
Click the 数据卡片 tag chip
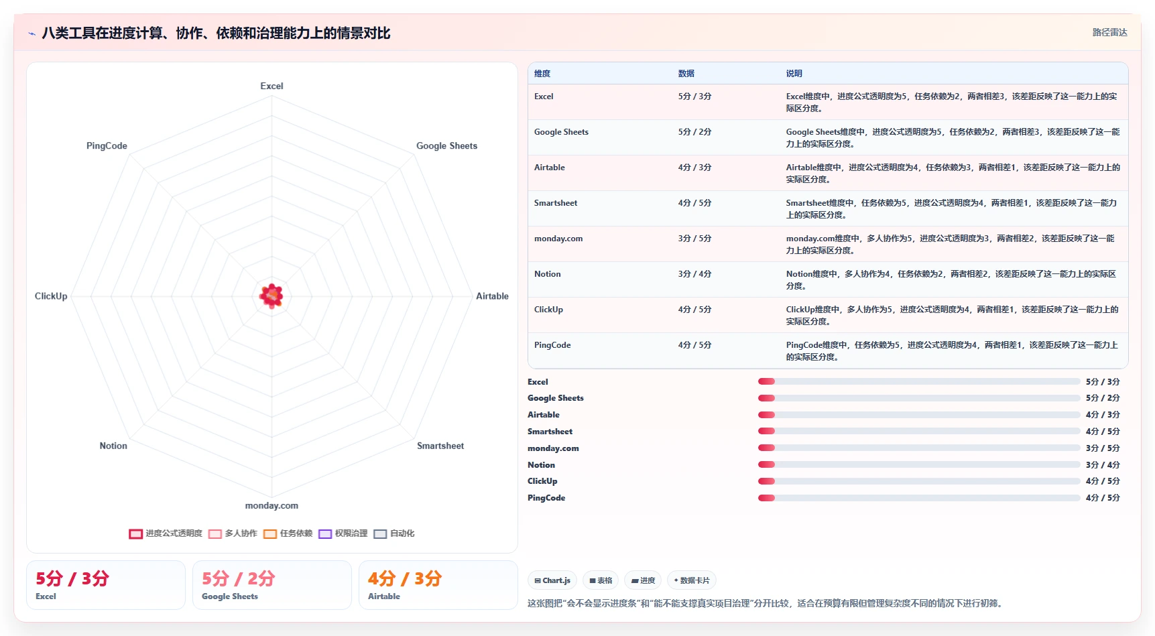[692, 580]
